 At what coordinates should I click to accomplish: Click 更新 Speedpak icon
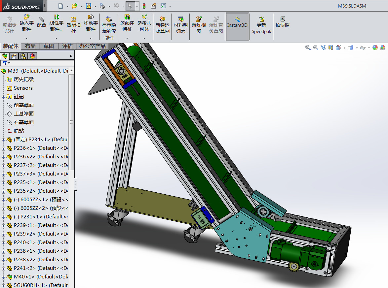pyautogui.click(x=261, y=19)
